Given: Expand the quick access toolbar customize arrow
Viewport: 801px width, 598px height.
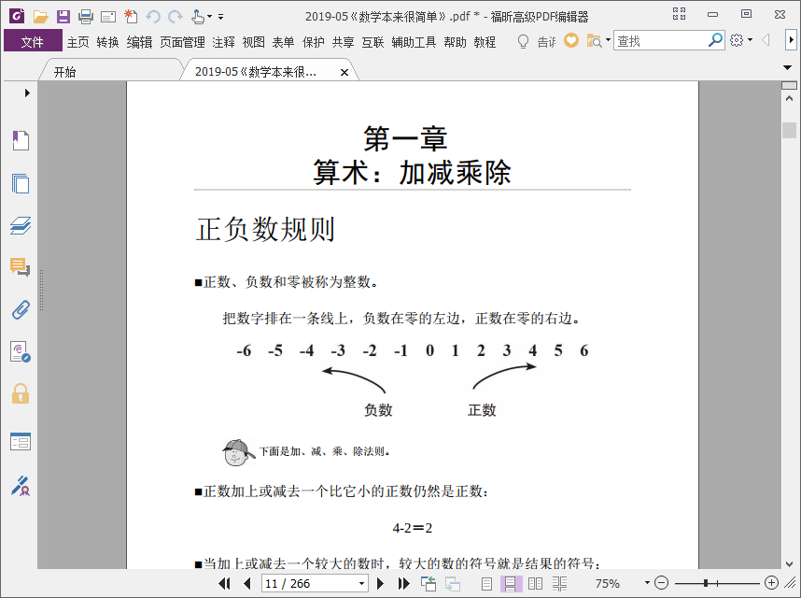Looking at the screenshot, I should (220, 17).
